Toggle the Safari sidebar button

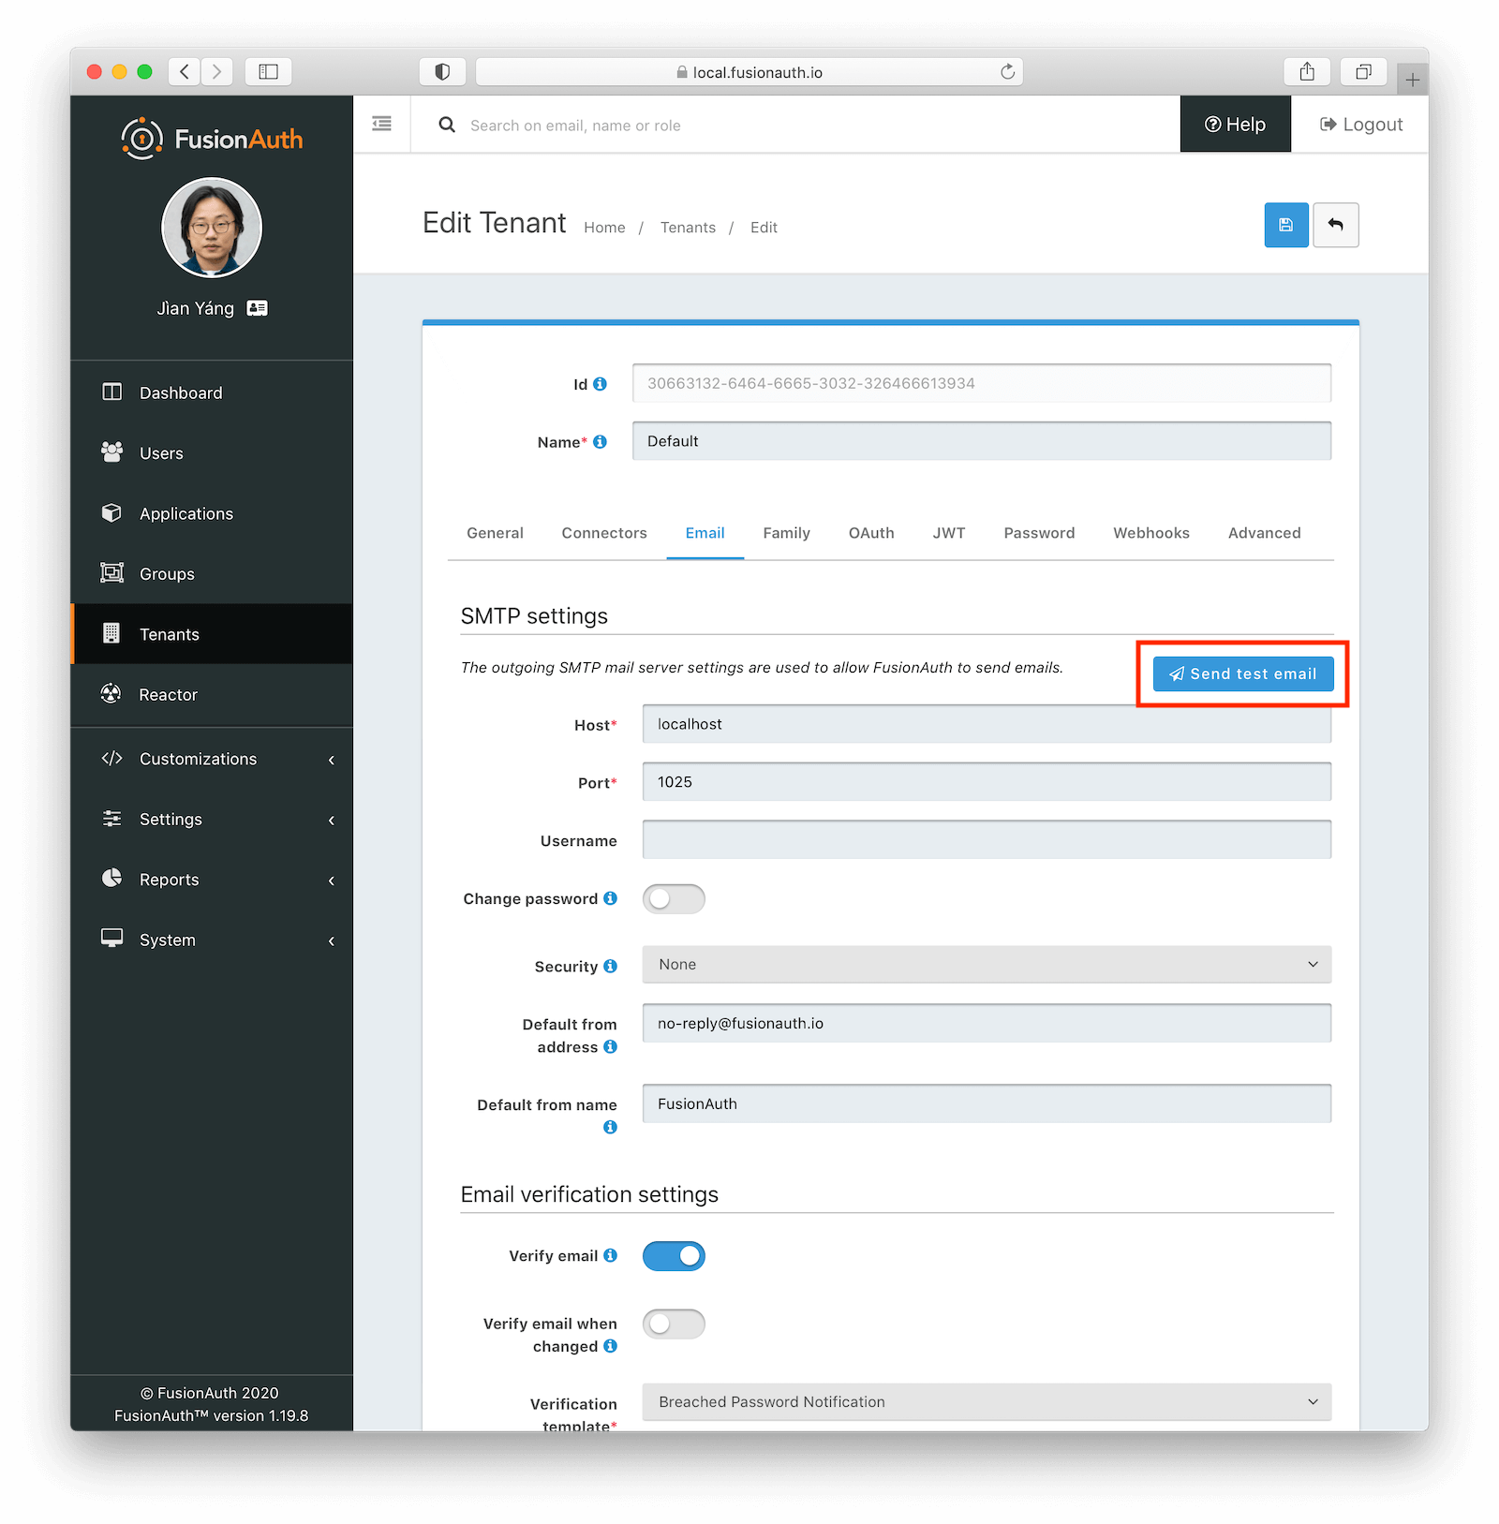click(x=269, y=71)
